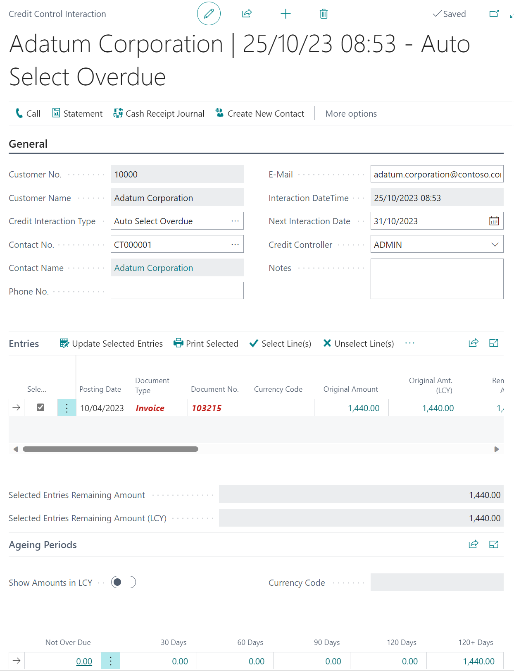Open Adatum Corporation contact name link
Image resolution: width=514 pixels, height=671 pixels.
click(x=153, y=268)
